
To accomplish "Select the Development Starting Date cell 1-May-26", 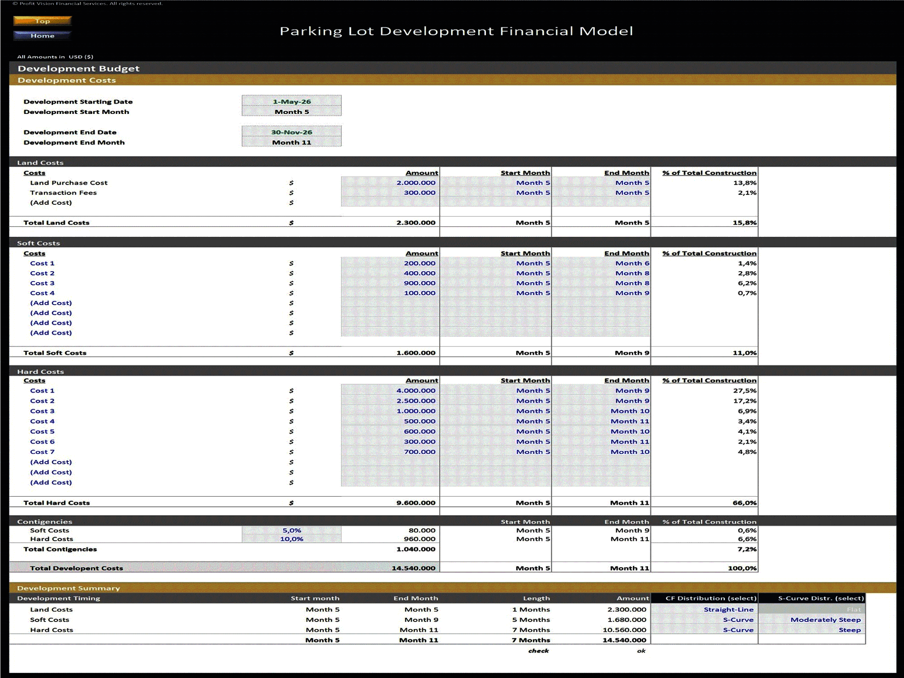I will [x=291, y=101].
